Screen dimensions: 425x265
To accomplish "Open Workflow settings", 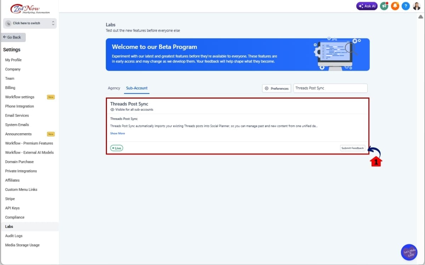I will coord(19,97).
